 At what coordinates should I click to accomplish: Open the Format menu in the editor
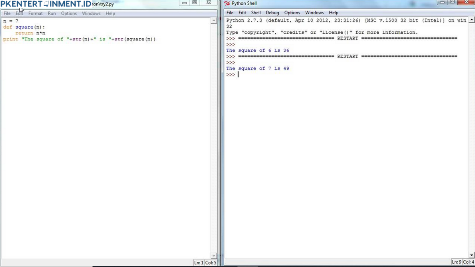[35, 13]
